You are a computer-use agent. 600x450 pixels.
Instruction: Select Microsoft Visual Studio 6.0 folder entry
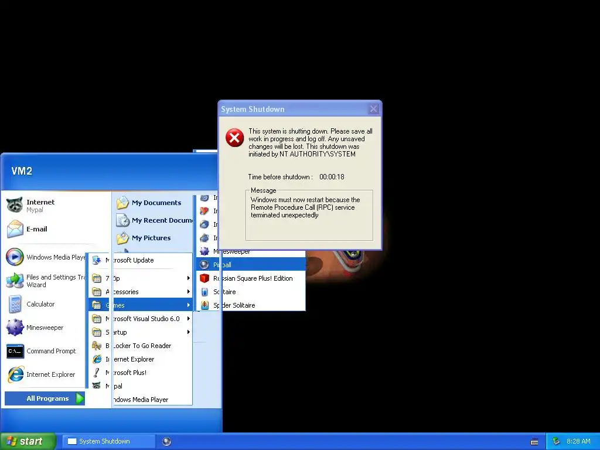point(141,318)
